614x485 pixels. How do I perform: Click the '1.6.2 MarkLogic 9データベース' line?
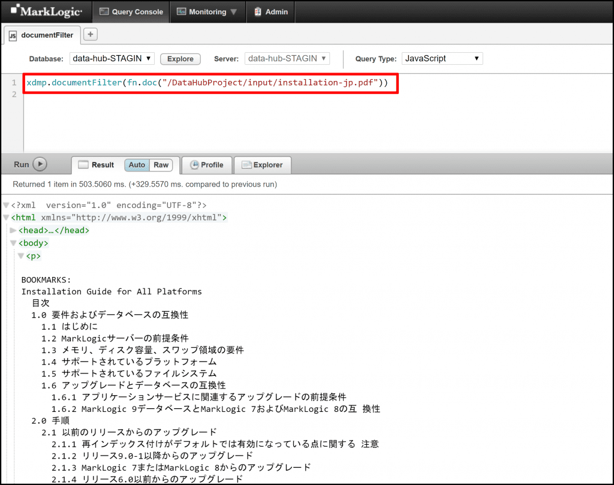(x=216, y=409)
